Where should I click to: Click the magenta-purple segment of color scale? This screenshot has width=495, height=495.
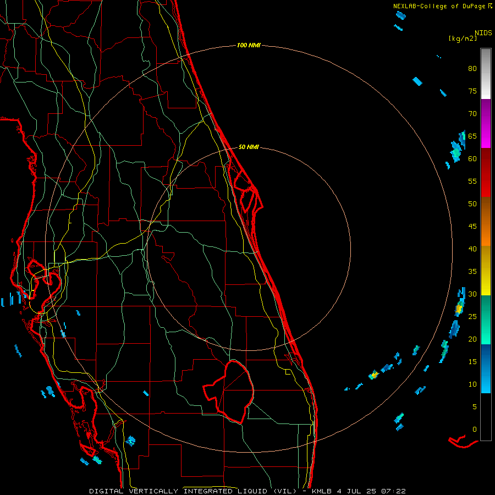tap(486, 123)
